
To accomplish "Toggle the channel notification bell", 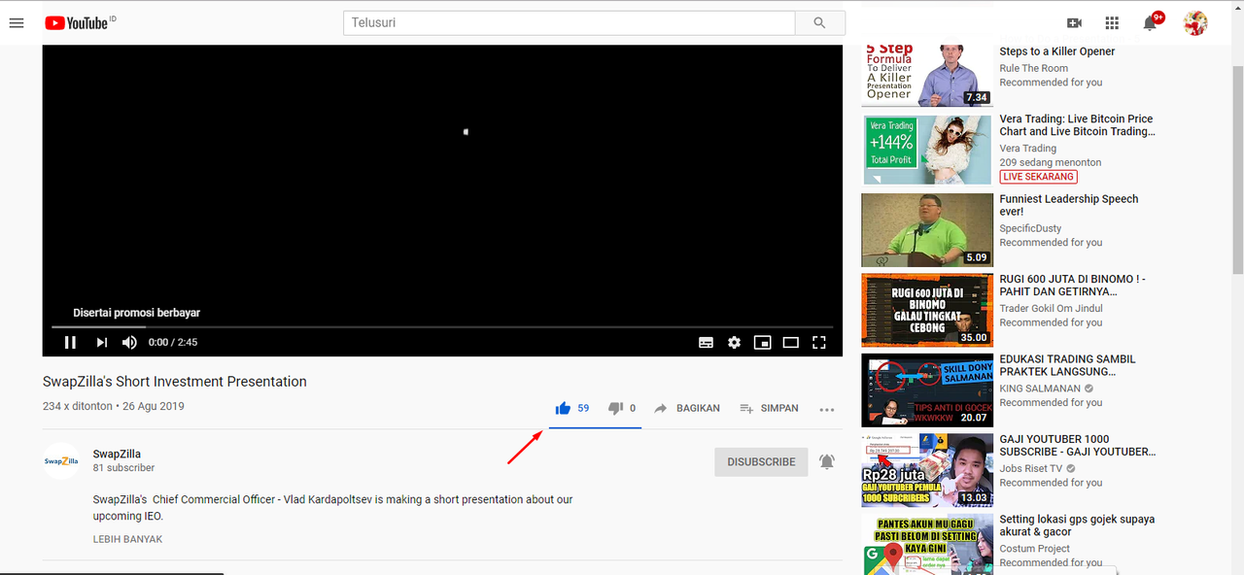I will pyautogui.click(x=827, y=461).
